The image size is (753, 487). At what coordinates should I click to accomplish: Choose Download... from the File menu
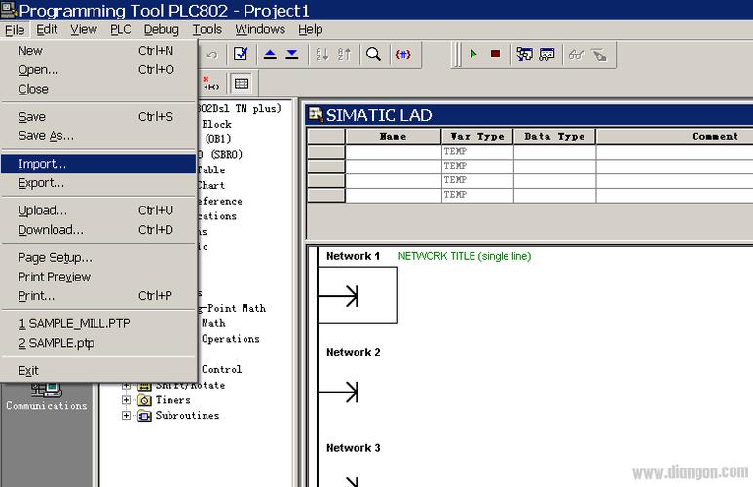(98, 230)
